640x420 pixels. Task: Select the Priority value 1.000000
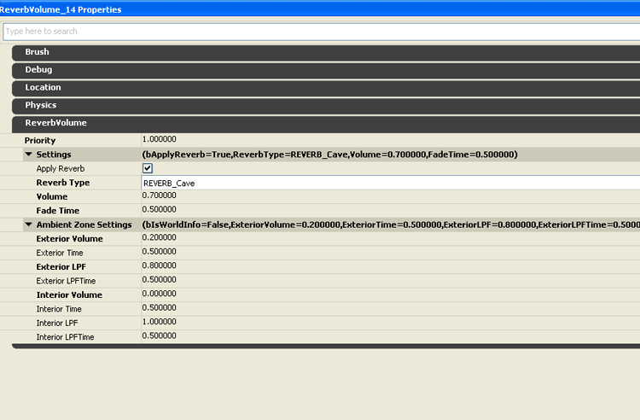(160, 139)
